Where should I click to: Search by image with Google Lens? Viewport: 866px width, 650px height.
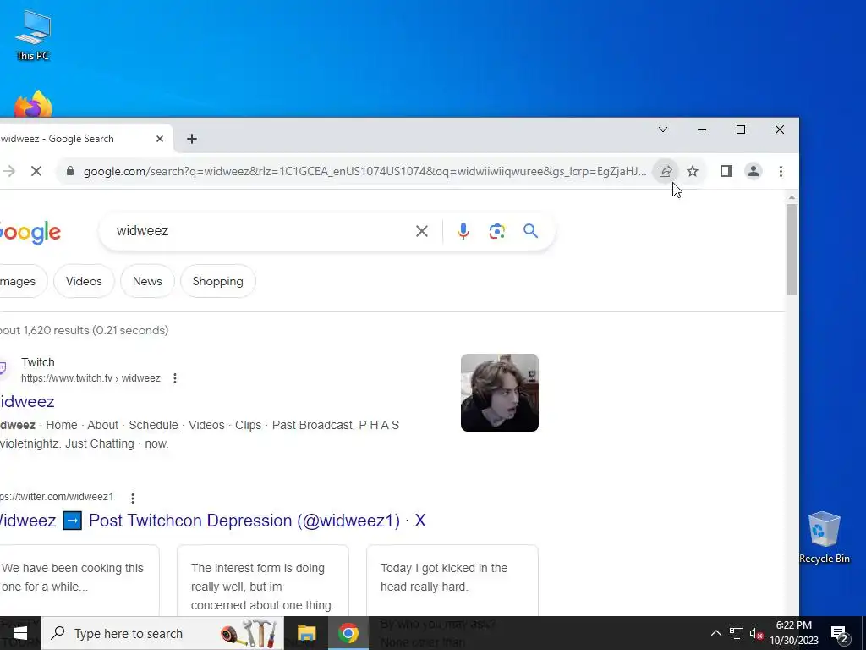coord(497,231)
